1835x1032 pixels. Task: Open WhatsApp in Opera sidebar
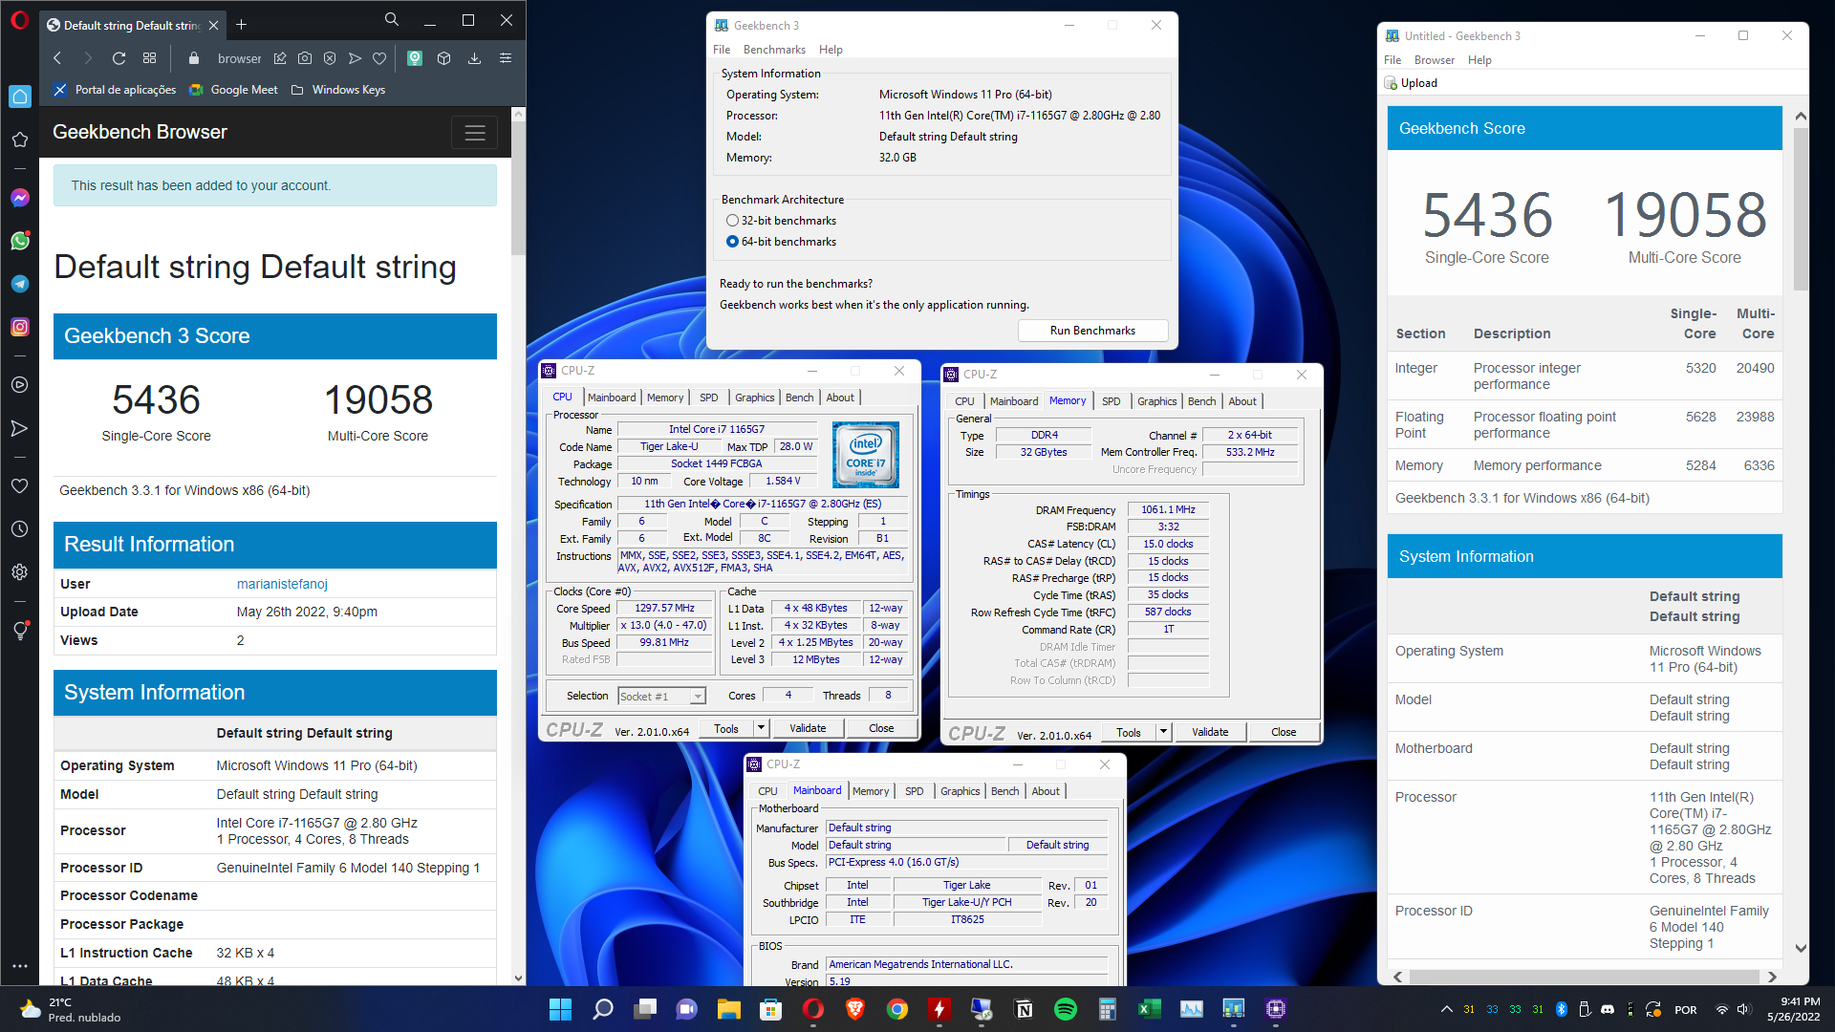point(20,241)
